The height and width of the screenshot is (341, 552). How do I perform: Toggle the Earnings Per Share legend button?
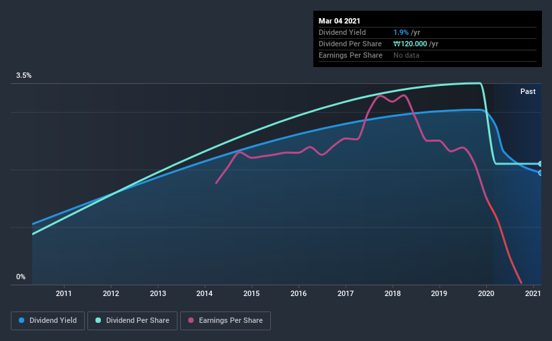(225, 321)
